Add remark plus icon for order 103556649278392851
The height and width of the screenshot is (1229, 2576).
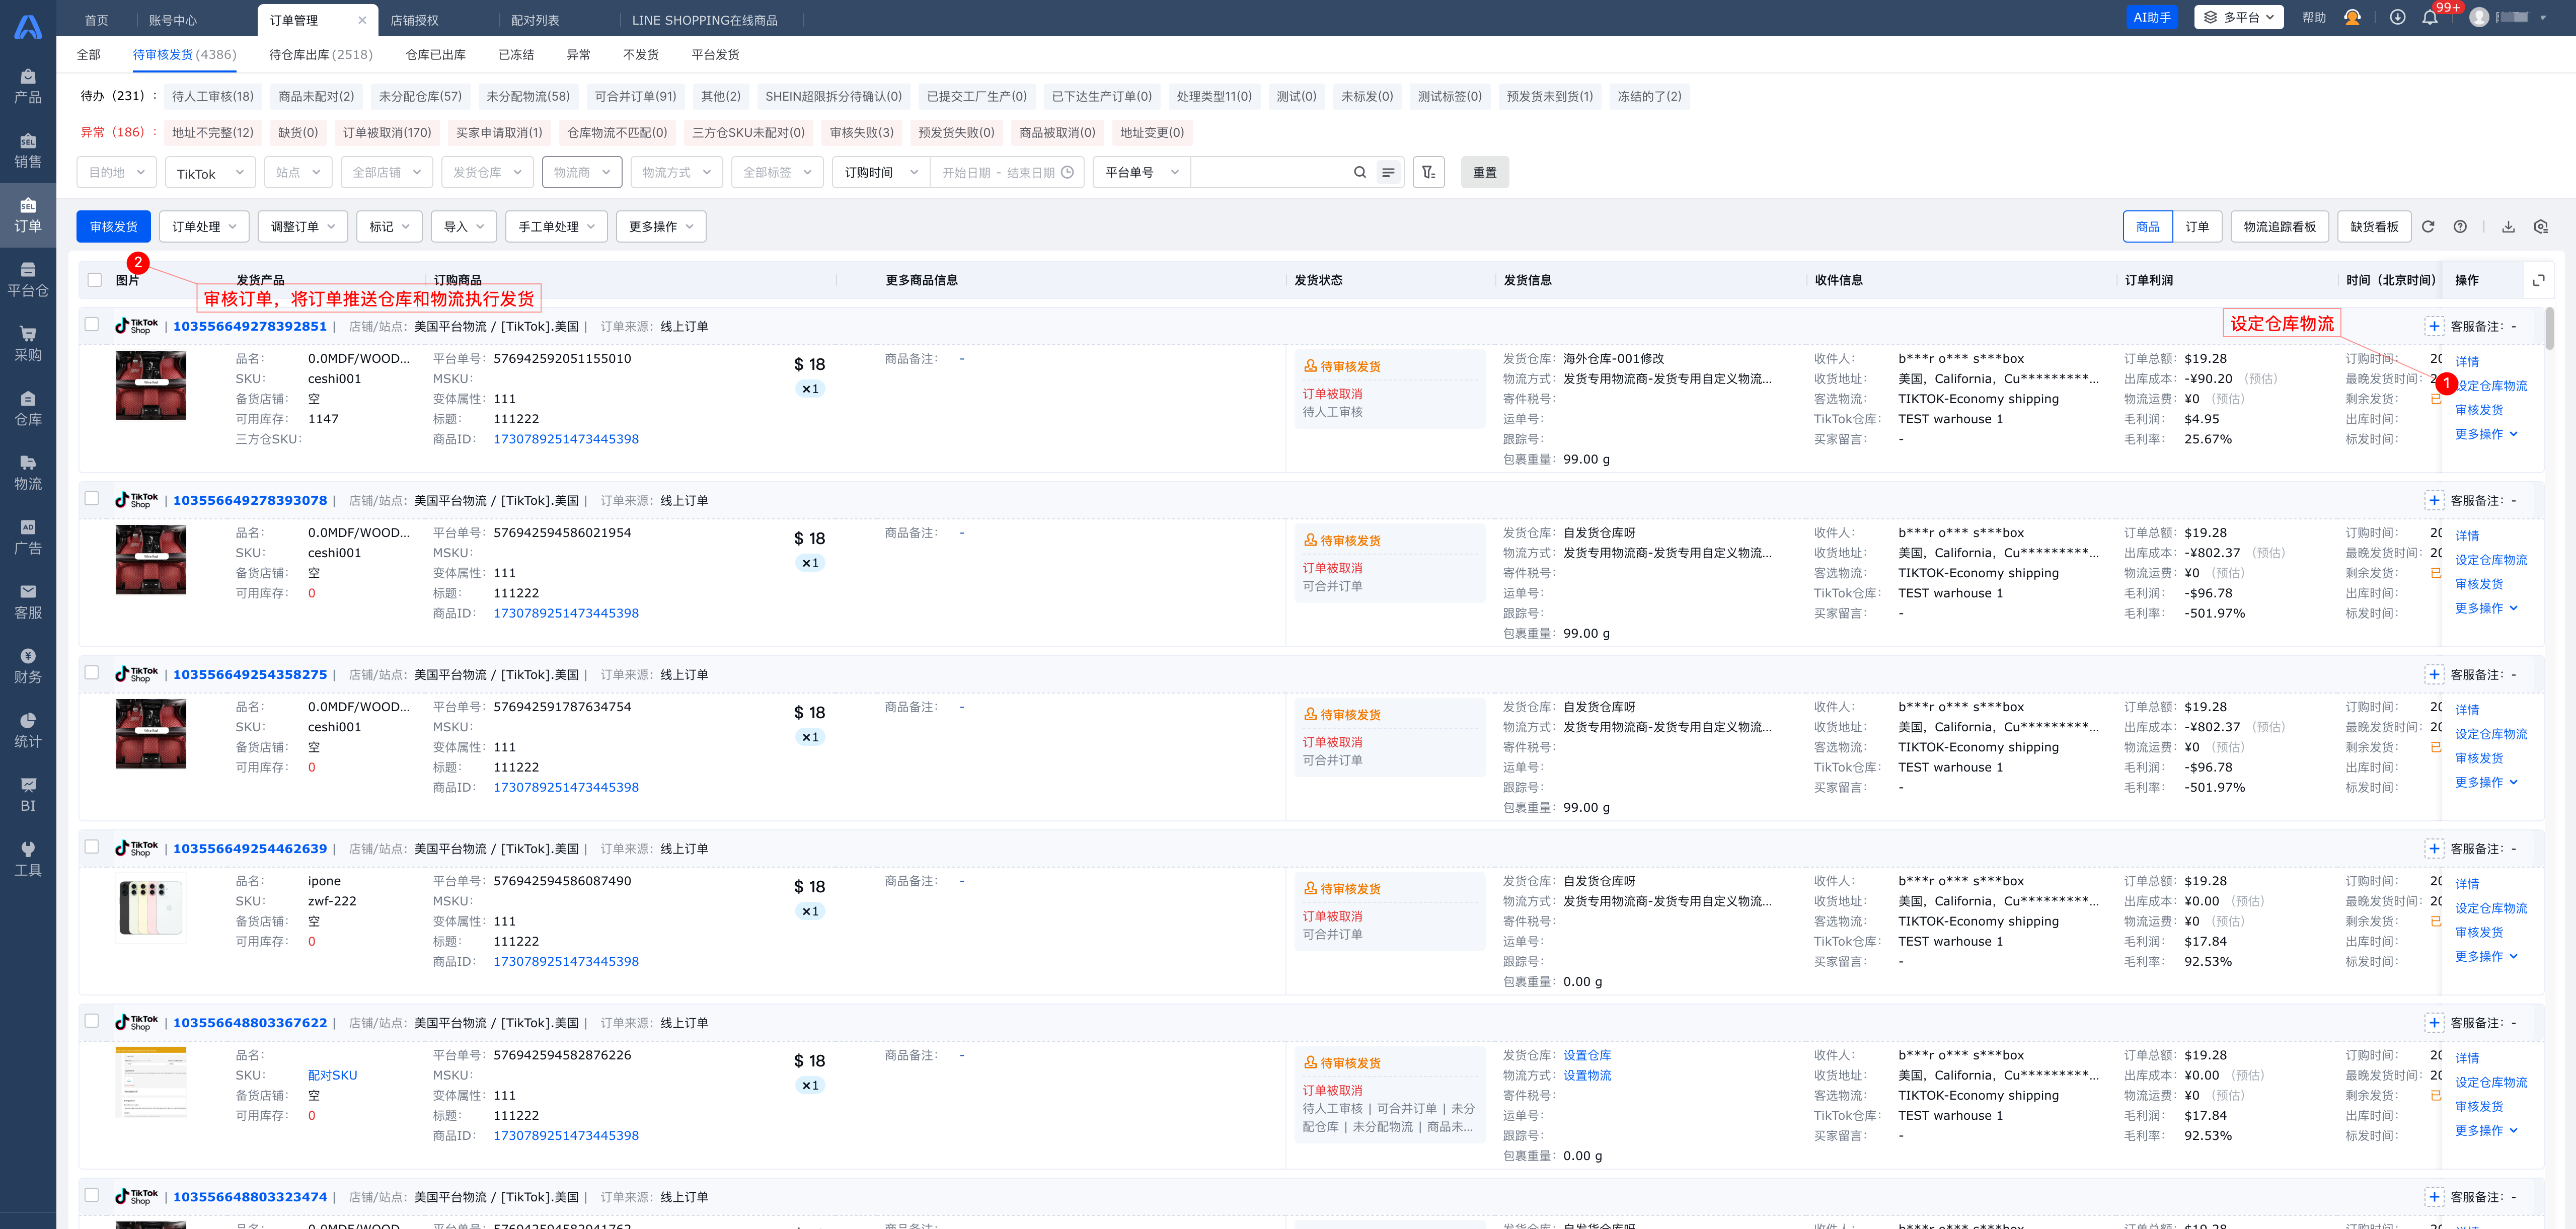pyautogui.click(x=2434, y=326)
